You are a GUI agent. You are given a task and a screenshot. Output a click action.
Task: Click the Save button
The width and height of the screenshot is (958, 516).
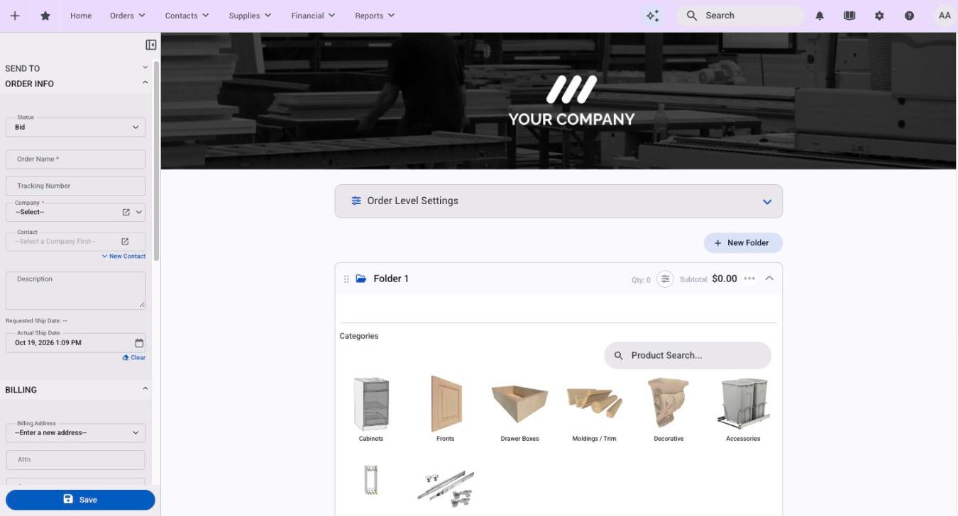[x=80, y=500]
